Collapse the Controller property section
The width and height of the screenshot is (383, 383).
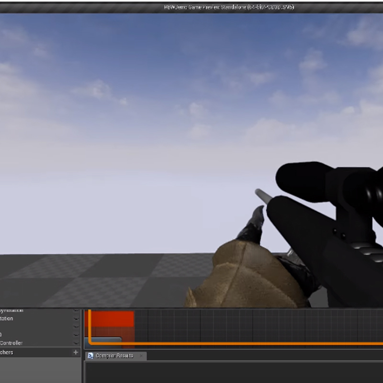[x=75, y=343]
